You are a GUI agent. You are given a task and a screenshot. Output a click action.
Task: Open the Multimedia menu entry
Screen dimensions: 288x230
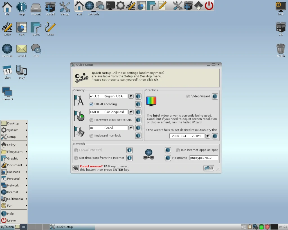[x=14, y=199]
